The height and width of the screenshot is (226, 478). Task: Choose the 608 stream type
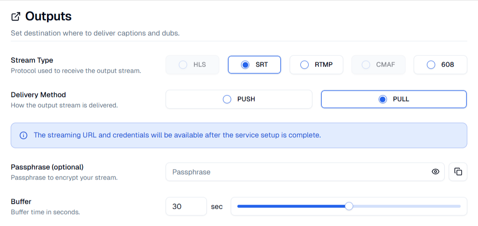point(440,65)
